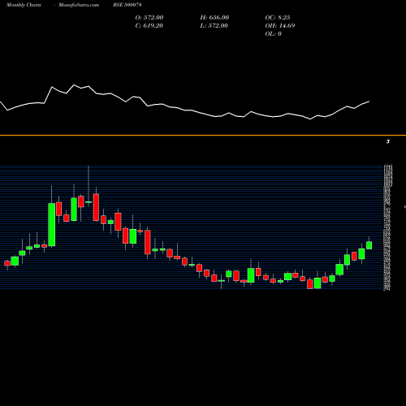Click the 'OL: 0' readout
Viewport: 406px width, 406px height.
[x=273, y=34]
